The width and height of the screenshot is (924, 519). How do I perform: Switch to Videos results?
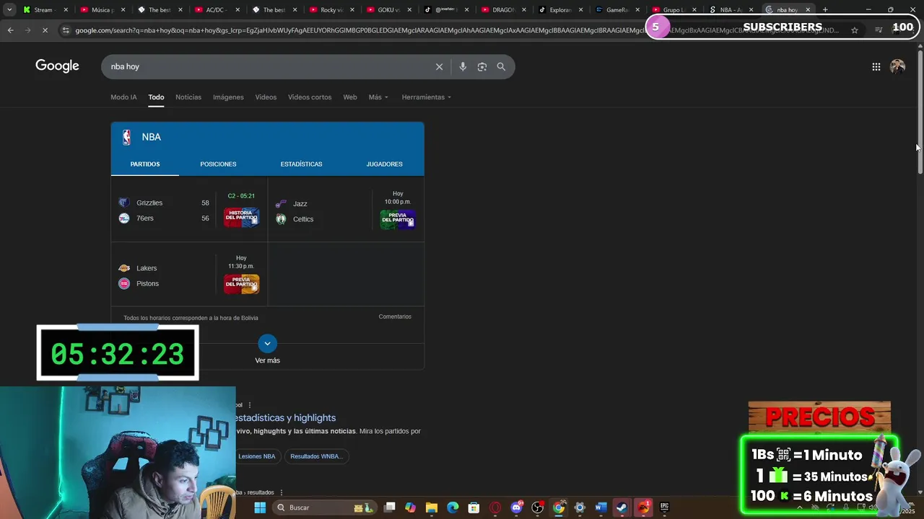point(266,97)
